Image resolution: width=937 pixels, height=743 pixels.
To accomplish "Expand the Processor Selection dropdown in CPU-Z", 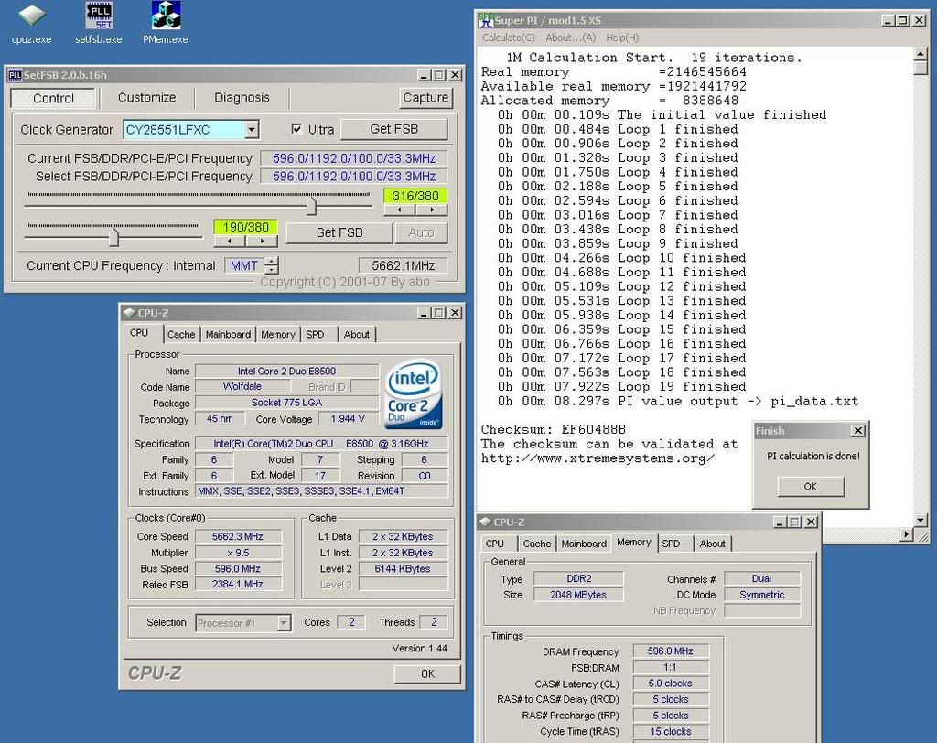I will point(284,623).
